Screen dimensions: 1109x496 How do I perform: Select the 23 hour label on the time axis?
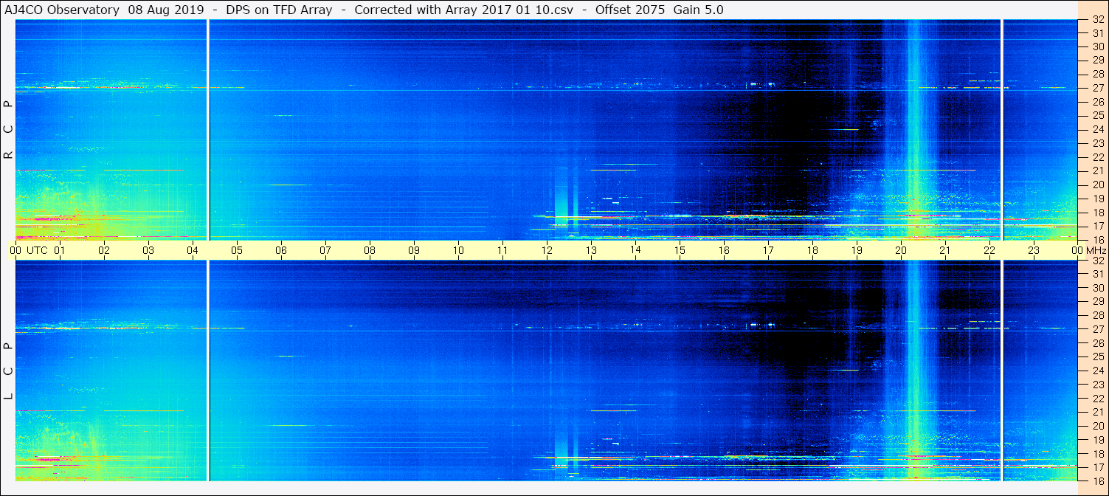pyautogui.click(x=1034, y=250)
